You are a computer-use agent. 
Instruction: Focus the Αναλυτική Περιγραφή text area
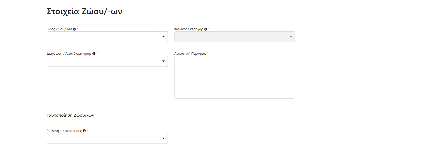235,77
